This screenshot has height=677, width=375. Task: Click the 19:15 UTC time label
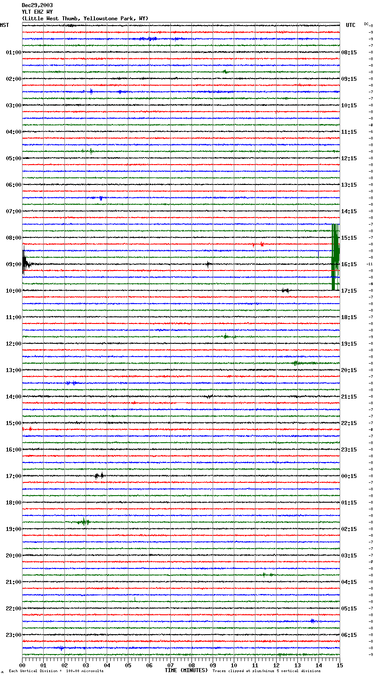349,344
